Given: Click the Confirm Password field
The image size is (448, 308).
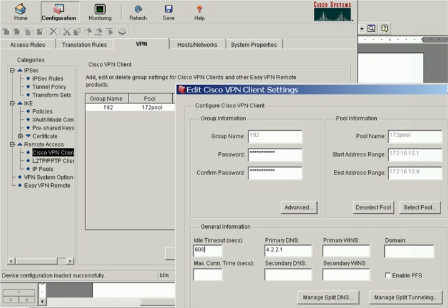Looking at the screenshot, I should [x=275, y=173].
